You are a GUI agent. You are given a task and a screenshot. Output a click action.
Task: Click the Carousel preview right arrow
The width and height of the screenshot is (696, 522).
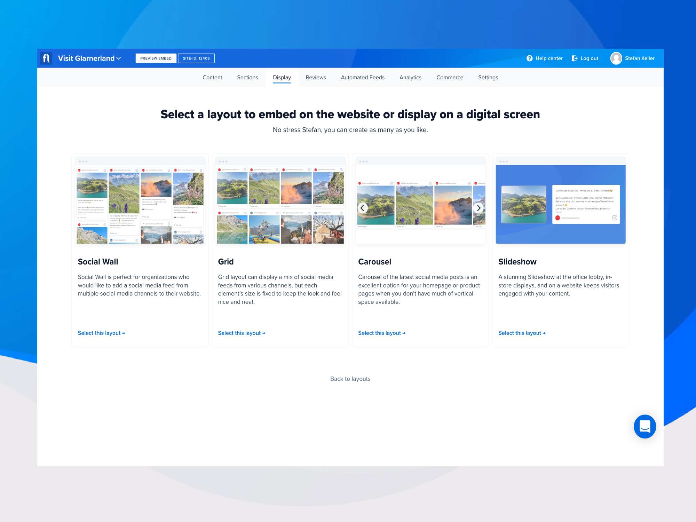[478, 208]
